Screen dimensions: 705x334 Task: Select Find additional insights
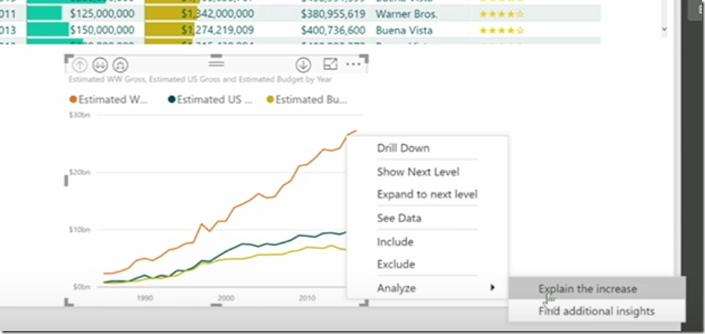coord(596,311)
